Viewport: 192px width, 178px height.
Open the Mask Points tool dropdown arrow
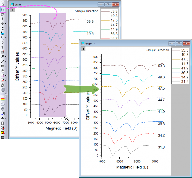6,38
